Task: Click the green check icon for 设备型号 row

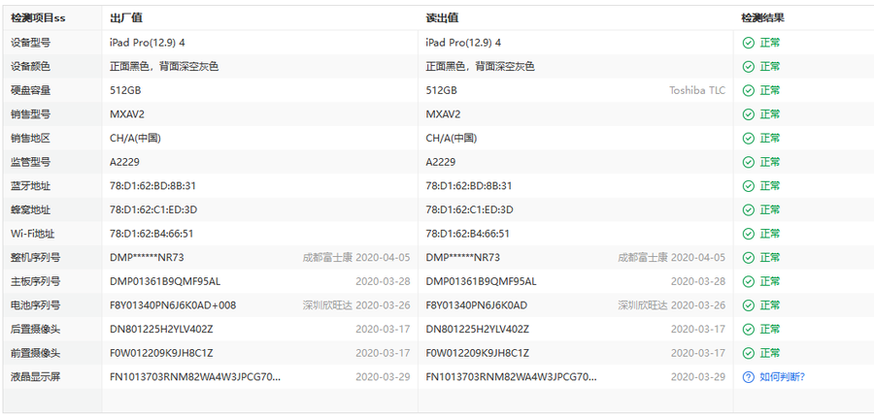Action: 748,43
